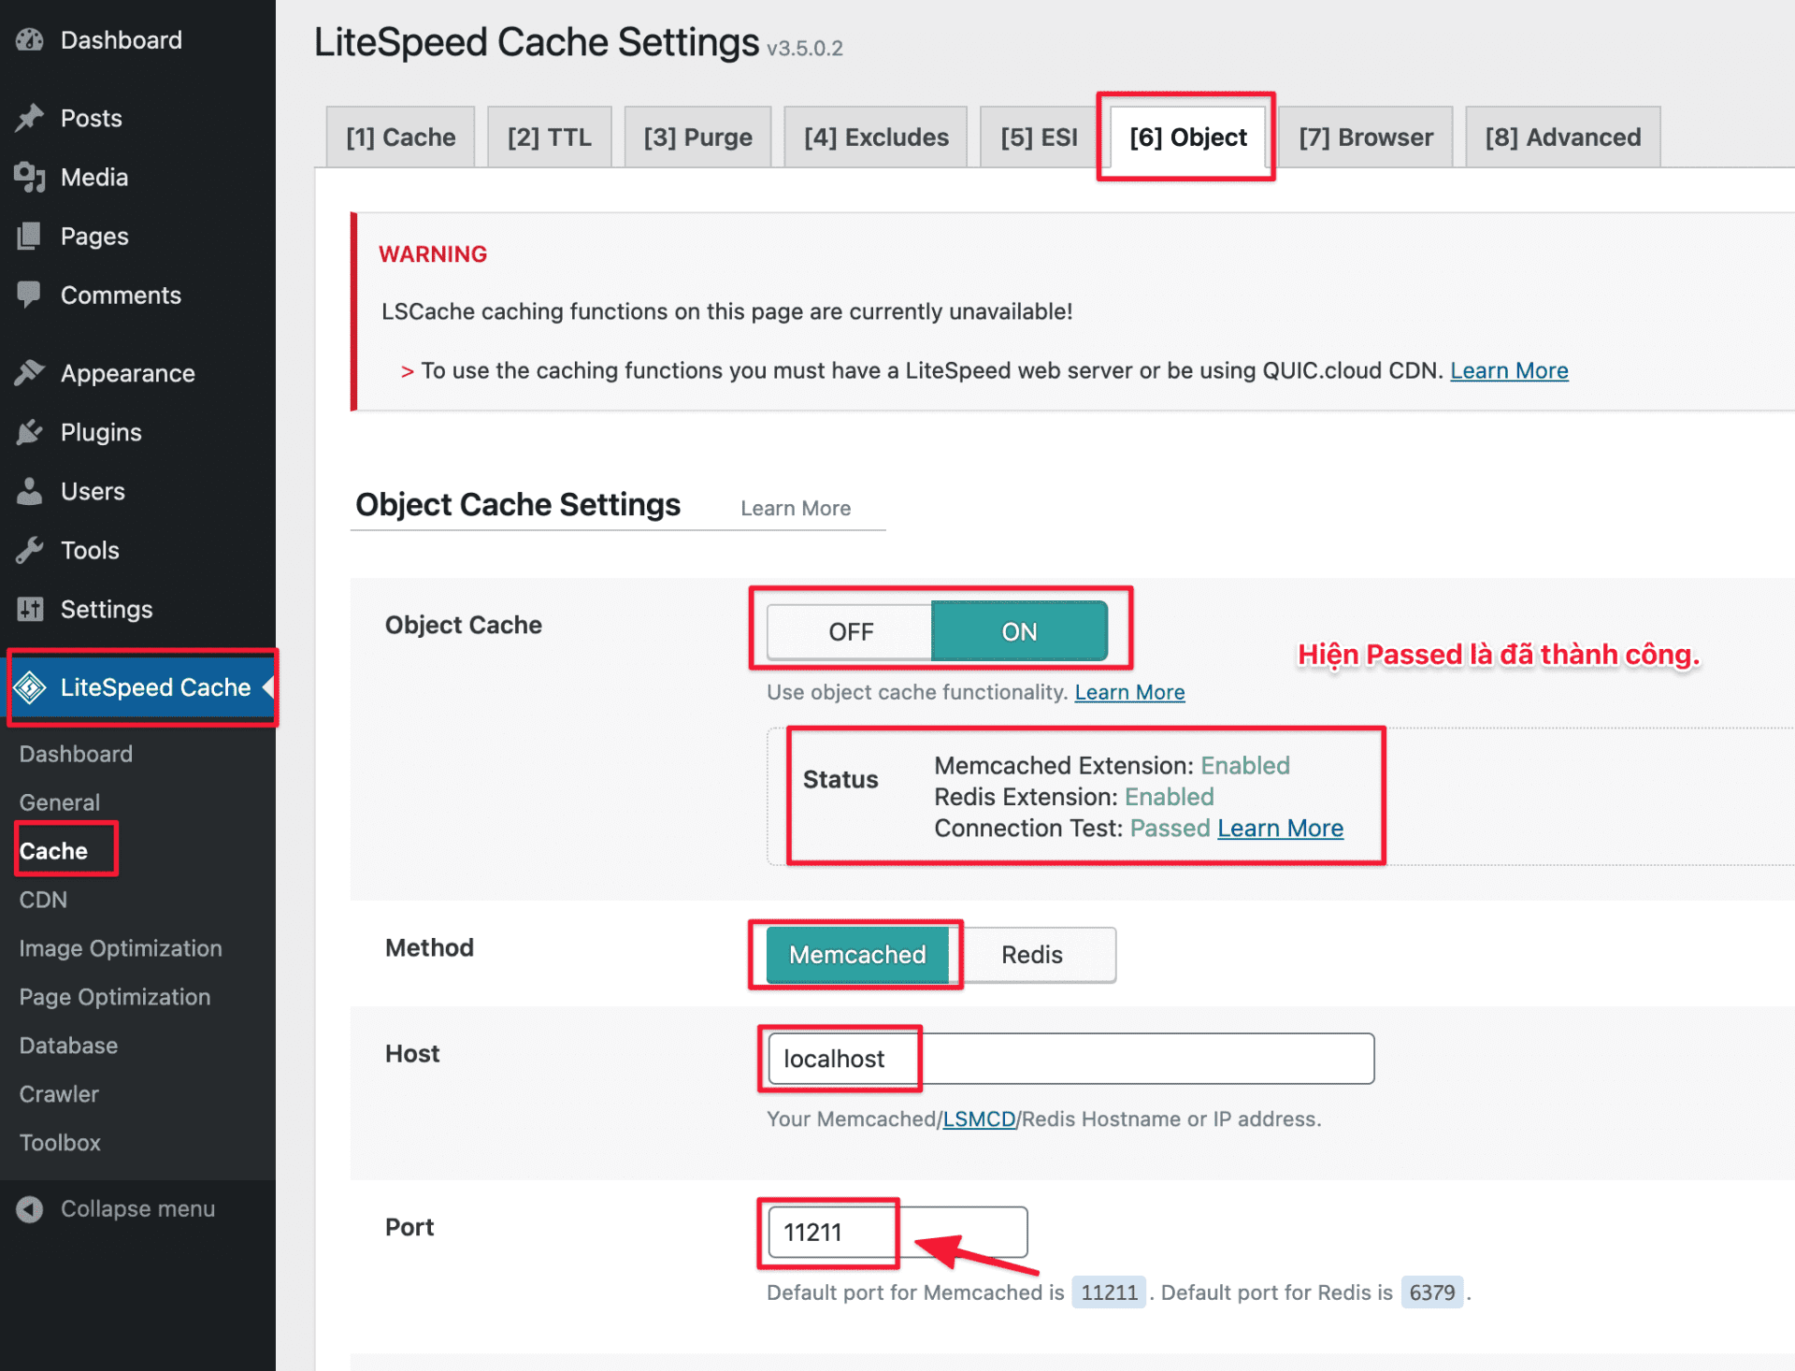This screenshot has height=1371, width=1795.
Task: Click inside the Port input field
Action: (x=828, y=1233)
